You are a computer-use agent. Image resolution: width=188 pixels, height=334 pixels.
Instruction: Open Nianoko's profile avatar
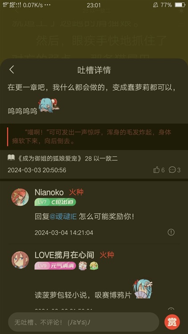click(20, 197)
